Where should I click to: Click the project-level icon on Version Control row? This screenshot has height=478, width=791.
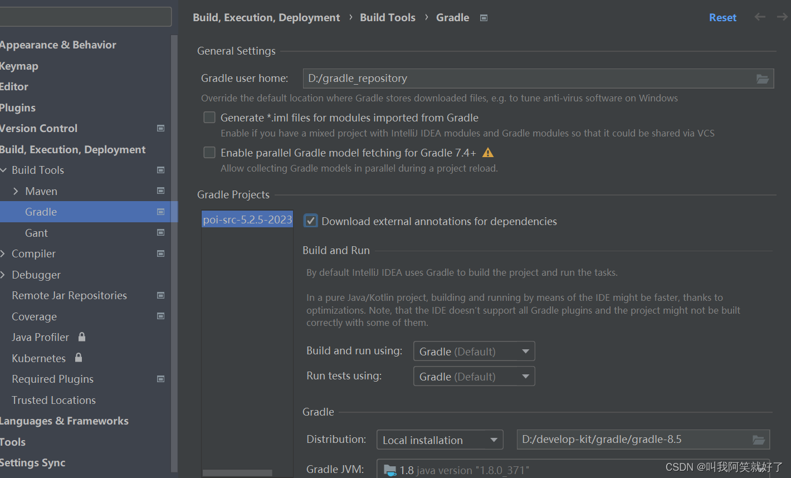(x=160, y=128)
